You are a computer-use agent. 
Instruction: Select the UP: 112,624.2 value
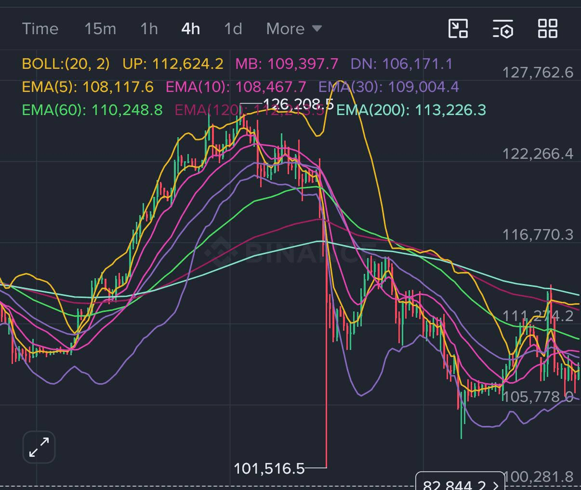tap(173, 64)
